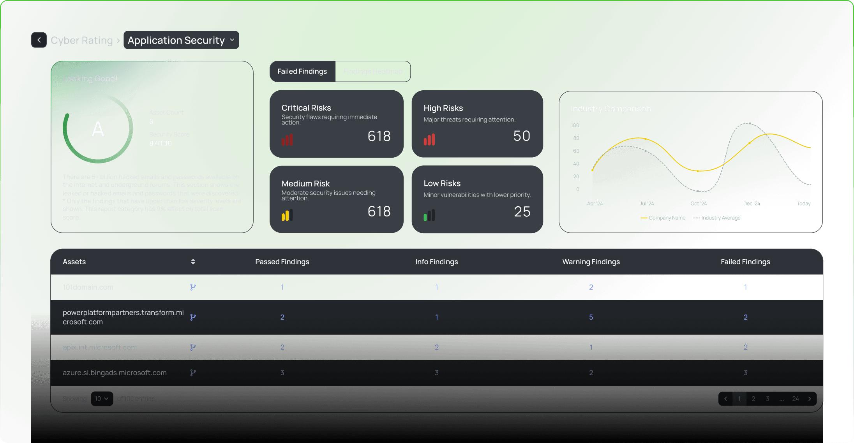The width and height of the screenshot is (854, 443).
Task: Click the Cyber Rating breadcrumb link
Action: [81, 40]
